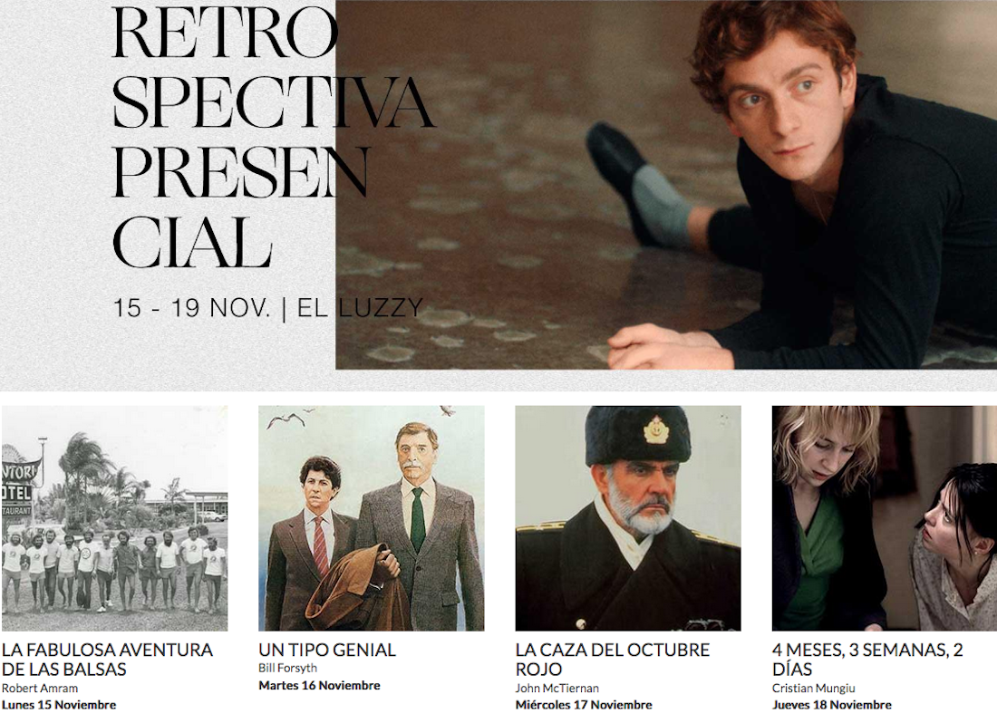Screen dimensions: 997x723
Task: Open La Caza del Octubre Rojo thumbnail
Action: (628, 518)
